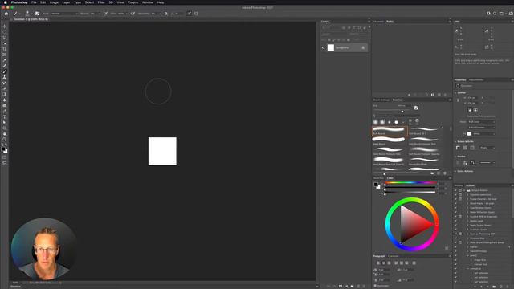Toggle checkmark for Wood Frame action
Viewport: 514px width, 289px height.
pos(455,203)
